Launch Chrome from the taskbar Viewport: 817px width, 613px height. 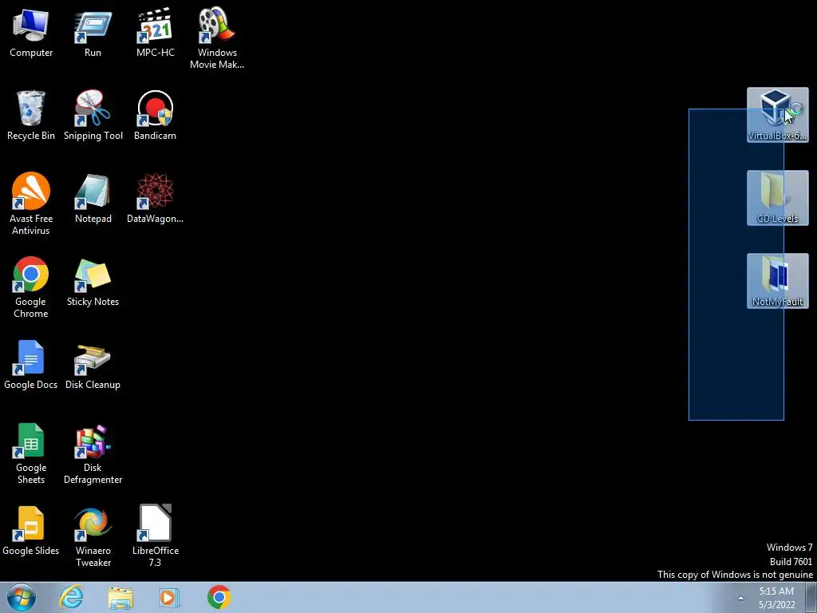(x=219, y=597)
